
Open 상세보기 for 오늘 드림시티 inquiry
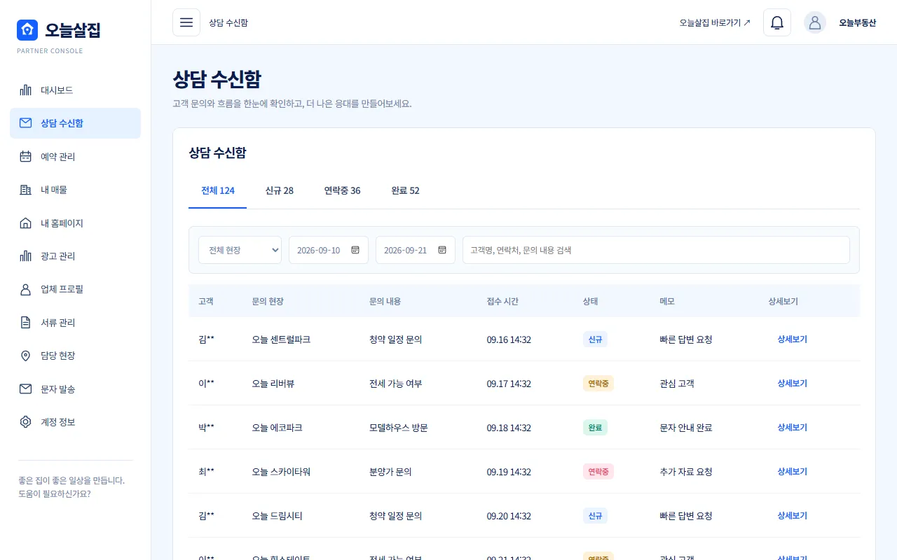tap(792, 516)
